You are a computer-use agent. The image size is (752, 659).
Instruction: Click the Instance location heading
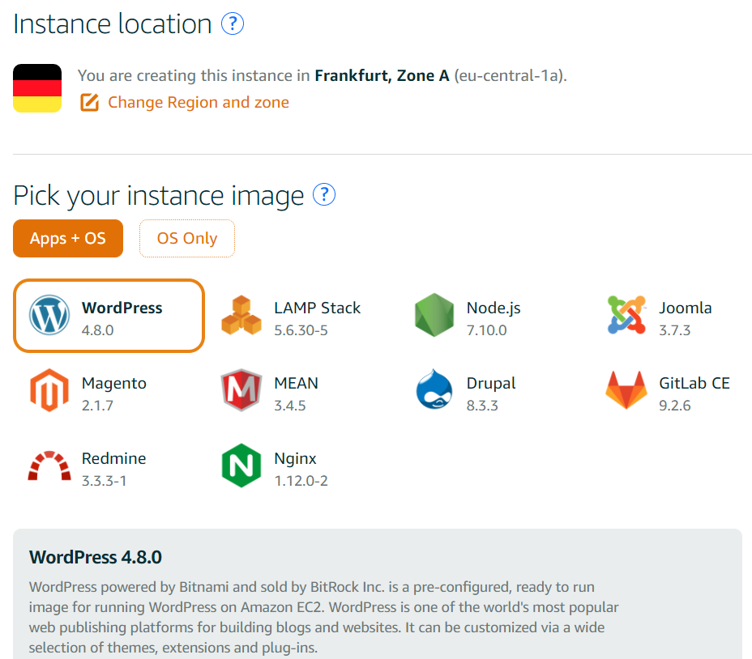tap(112, 23)
